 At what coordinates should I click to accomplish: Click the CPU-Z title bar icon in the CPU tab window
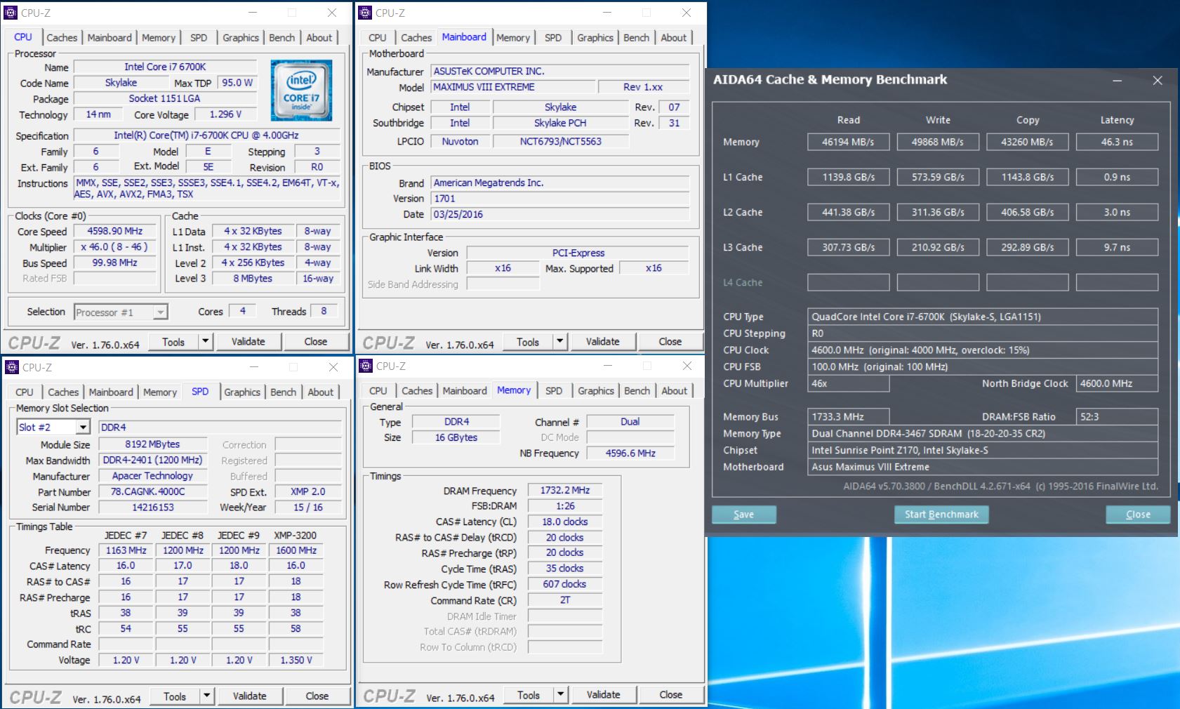click(x=11, y=13)
